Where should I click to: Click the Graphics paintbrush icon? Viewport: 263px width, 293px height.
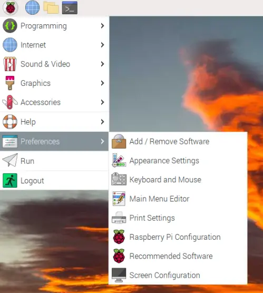tap(10, 83)
